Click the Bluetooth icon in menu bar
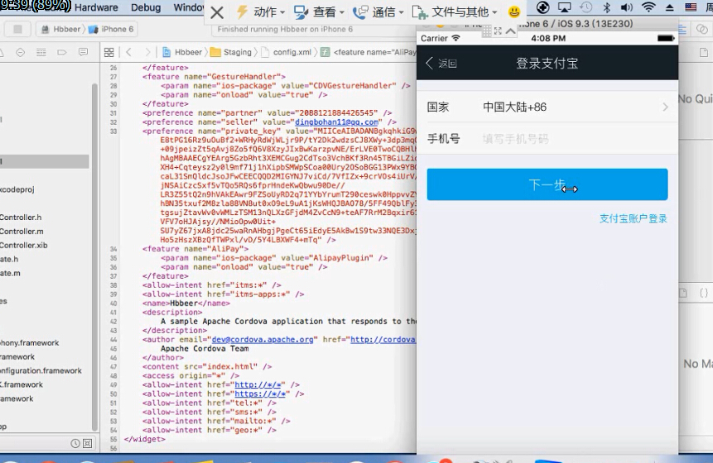Image resolution: width=713 pixels, height=463 pixels. pyautogui.click(x=607, y=7)
